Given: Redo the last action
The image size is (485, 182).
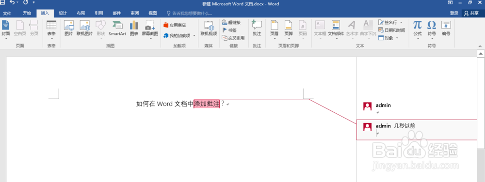Looking at the screenshot, I should click(x=25, y=2).
